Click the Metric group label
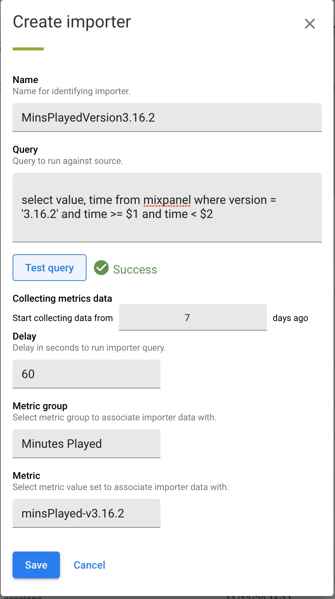The image size is (335, 599). click(40, 406)
